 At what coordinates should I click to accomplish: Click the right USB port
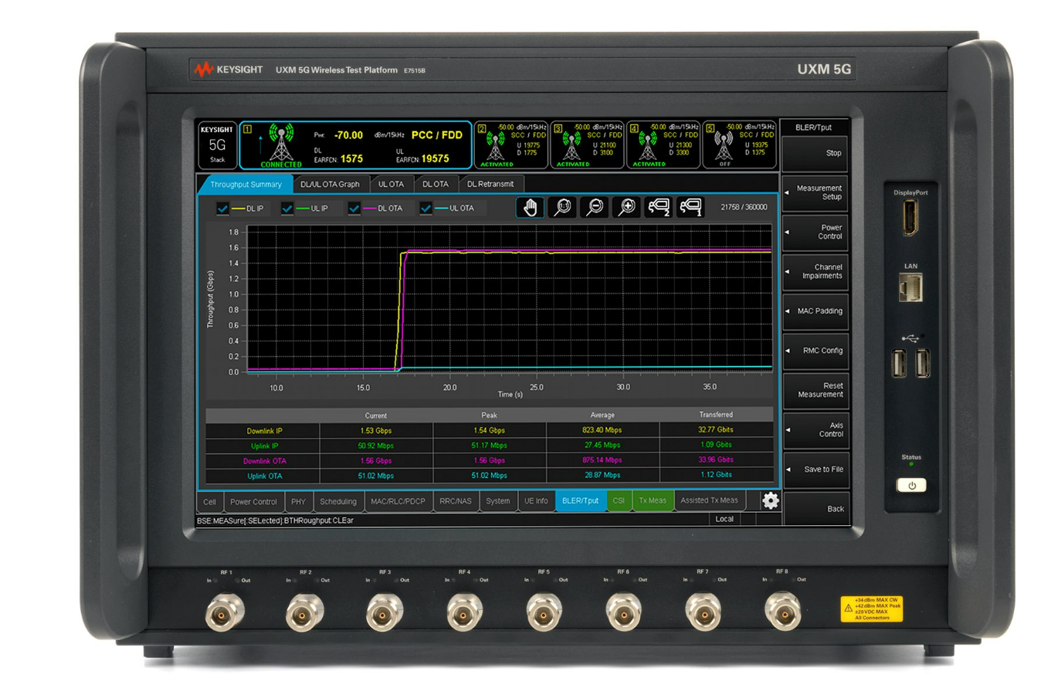[923, 364]
